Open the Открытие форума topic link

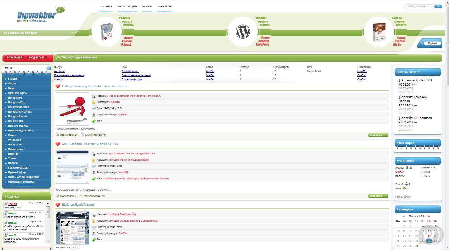point(132,79)
